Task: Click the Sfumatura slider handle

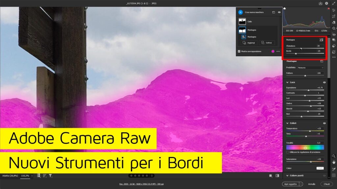Action: click(x=301, y=48)
